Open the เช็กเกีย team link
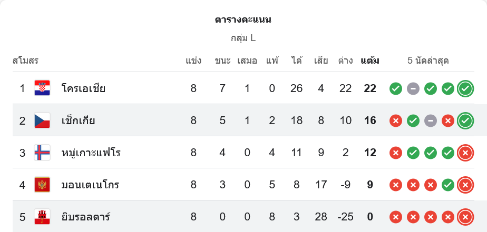Viewport: 487px width, 232px height. [x=78, y=120]
